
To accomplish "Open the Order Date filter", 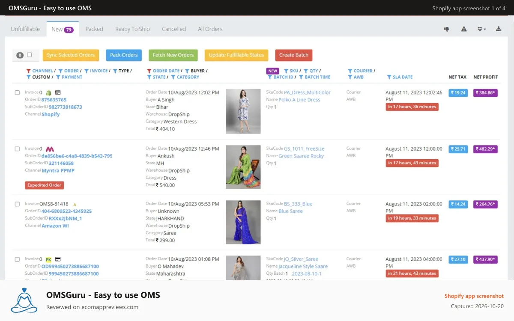I will coord(163,71).
